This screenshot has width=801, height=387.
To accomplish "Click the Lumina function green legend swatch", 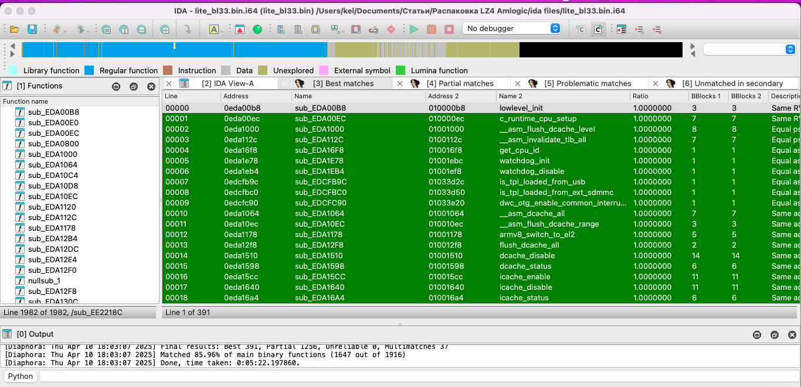I will [x=400, y=70].
